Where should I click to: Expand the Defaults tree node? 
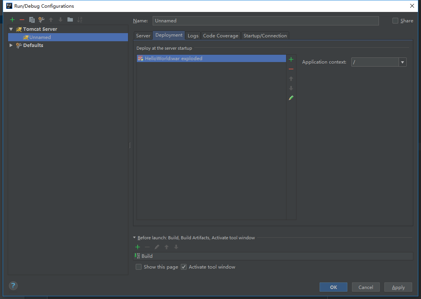tap(11, 45)
